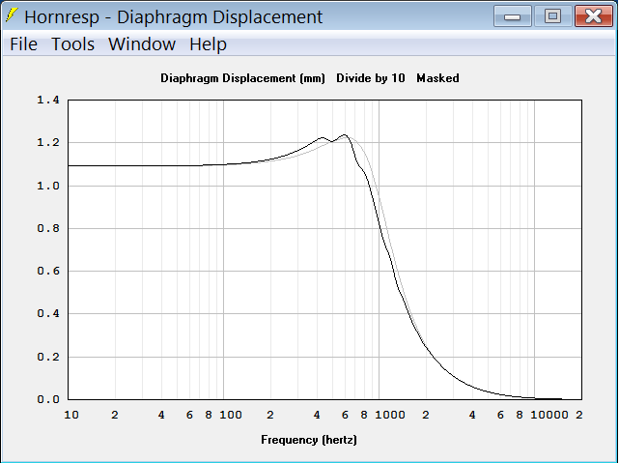The image size is (619, 463).
Task: Click the 1.4 value on vertical axis
Action: 48,100
